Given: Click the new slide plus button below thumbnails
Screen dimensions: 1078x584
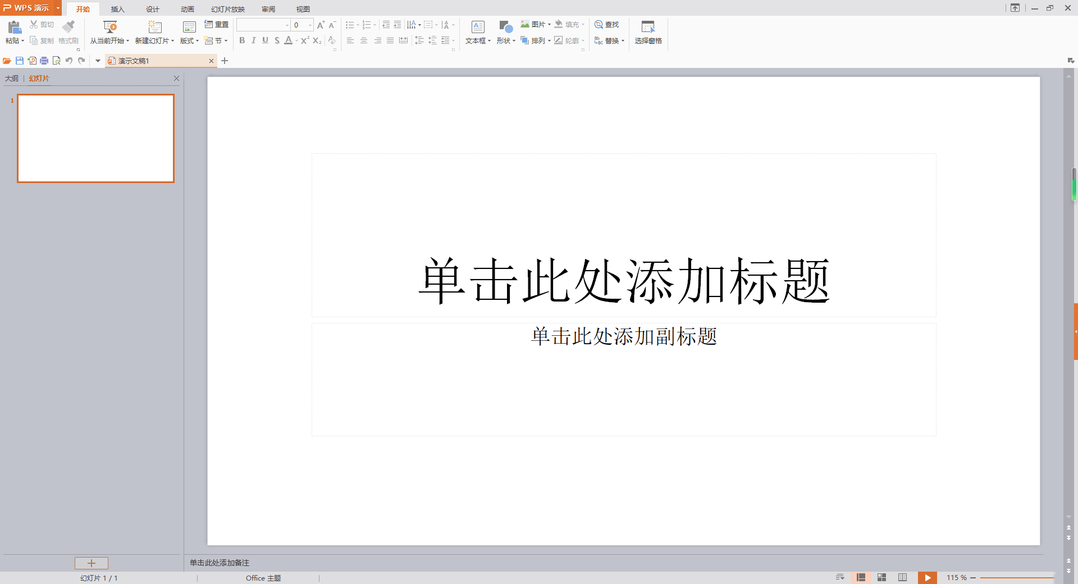Looking at the screenshot, I should coord(92,563).
